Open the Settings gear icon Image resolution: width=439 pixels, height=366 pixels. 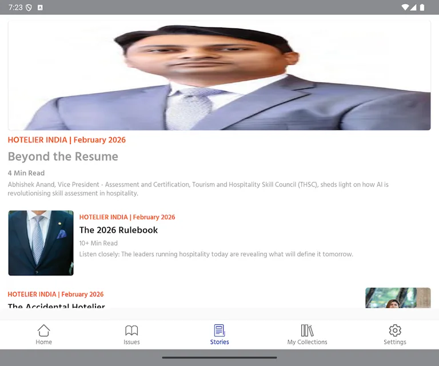tap(395, 331)
